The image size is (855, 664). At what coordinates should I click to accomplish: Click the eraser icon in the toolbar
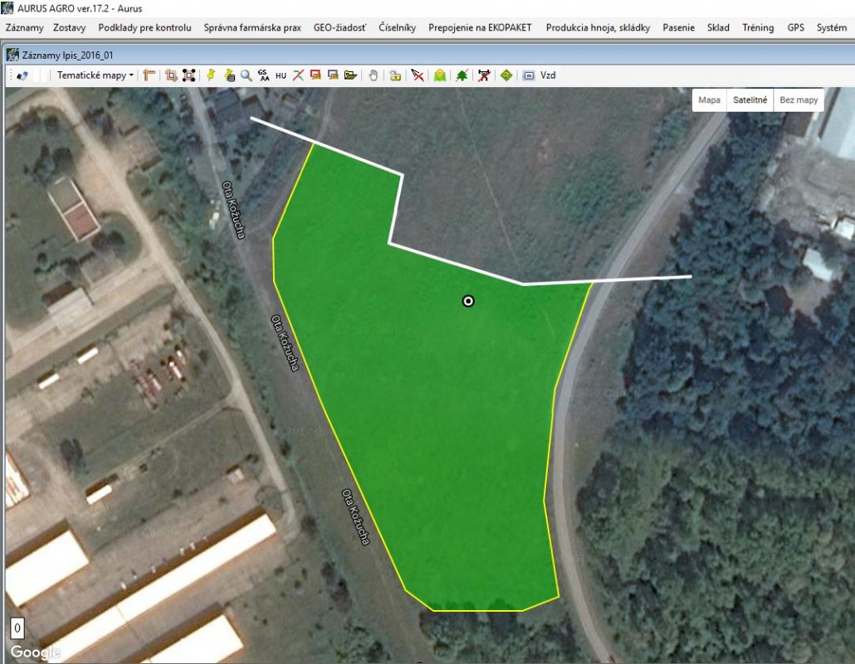point(22,75)
